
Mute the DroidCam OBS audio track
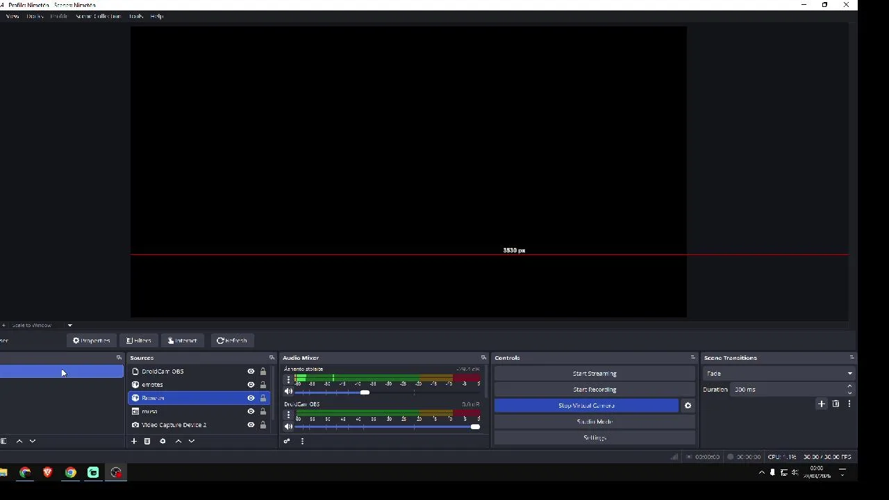(x=288, y=426)
